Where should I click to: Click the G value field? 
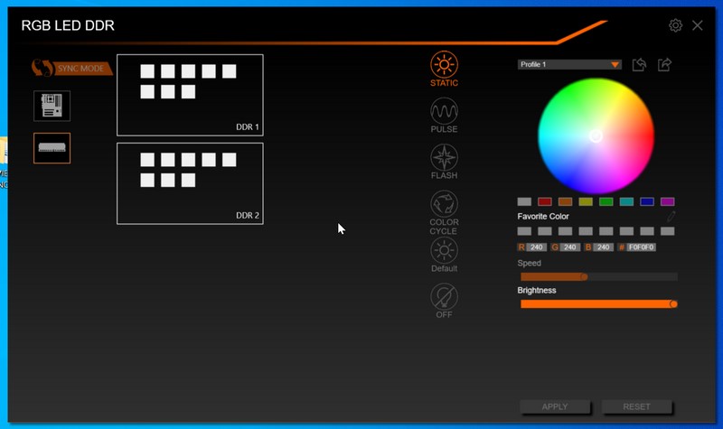[x=570, y=247]
